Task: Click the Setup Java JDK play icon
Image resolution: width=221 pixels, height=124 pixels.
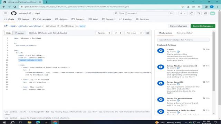Action: 161,83
